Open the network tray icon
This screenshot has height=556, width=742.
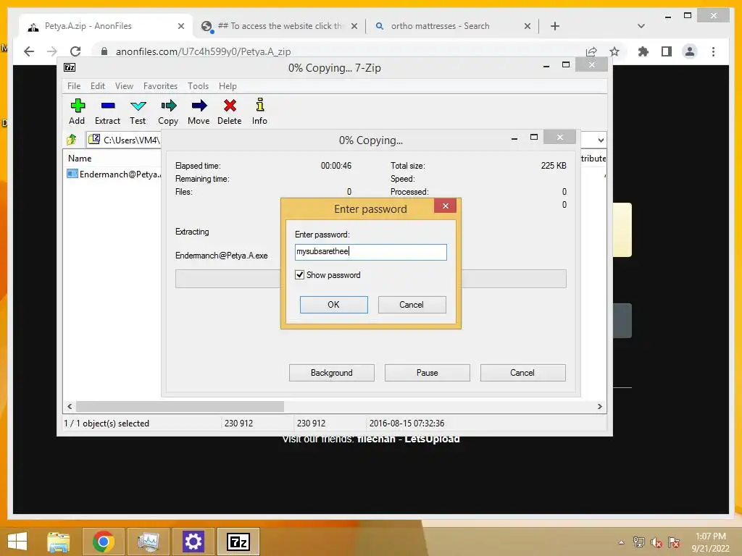[x=639, y=543]
